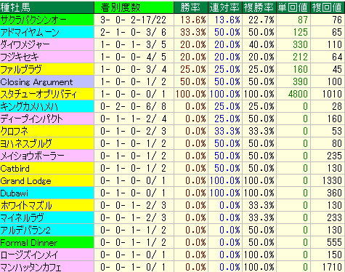345x272 pixels.
Task: Click the 555 複回値 value
Action: coord(335,242)
